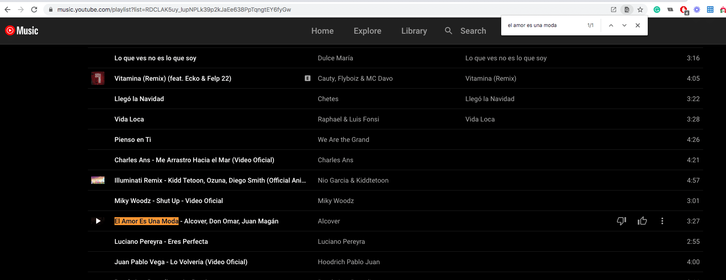Reload the page
Viewport: 726px width, 280px height.
pos(34,10)
